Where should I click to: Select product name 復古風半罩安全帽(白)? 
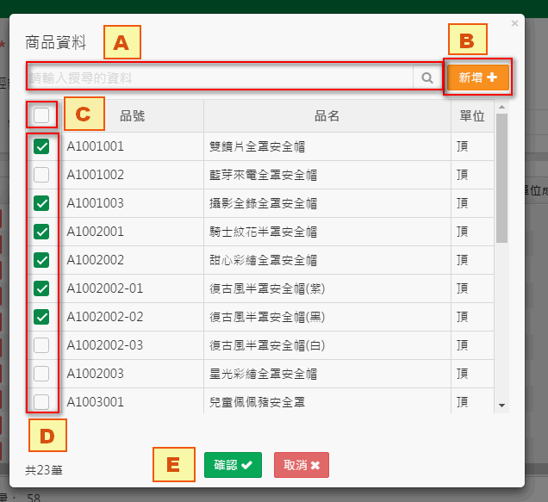coord(267,345)
